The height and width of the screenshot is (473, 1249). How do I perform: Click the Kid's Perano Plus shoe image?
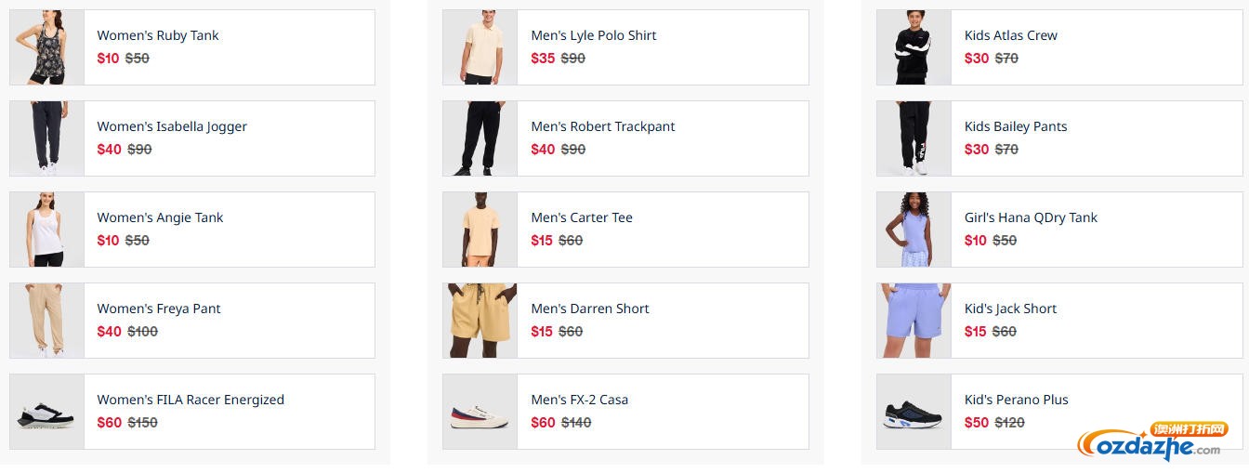pyautogui.click(x=914, y=412)
